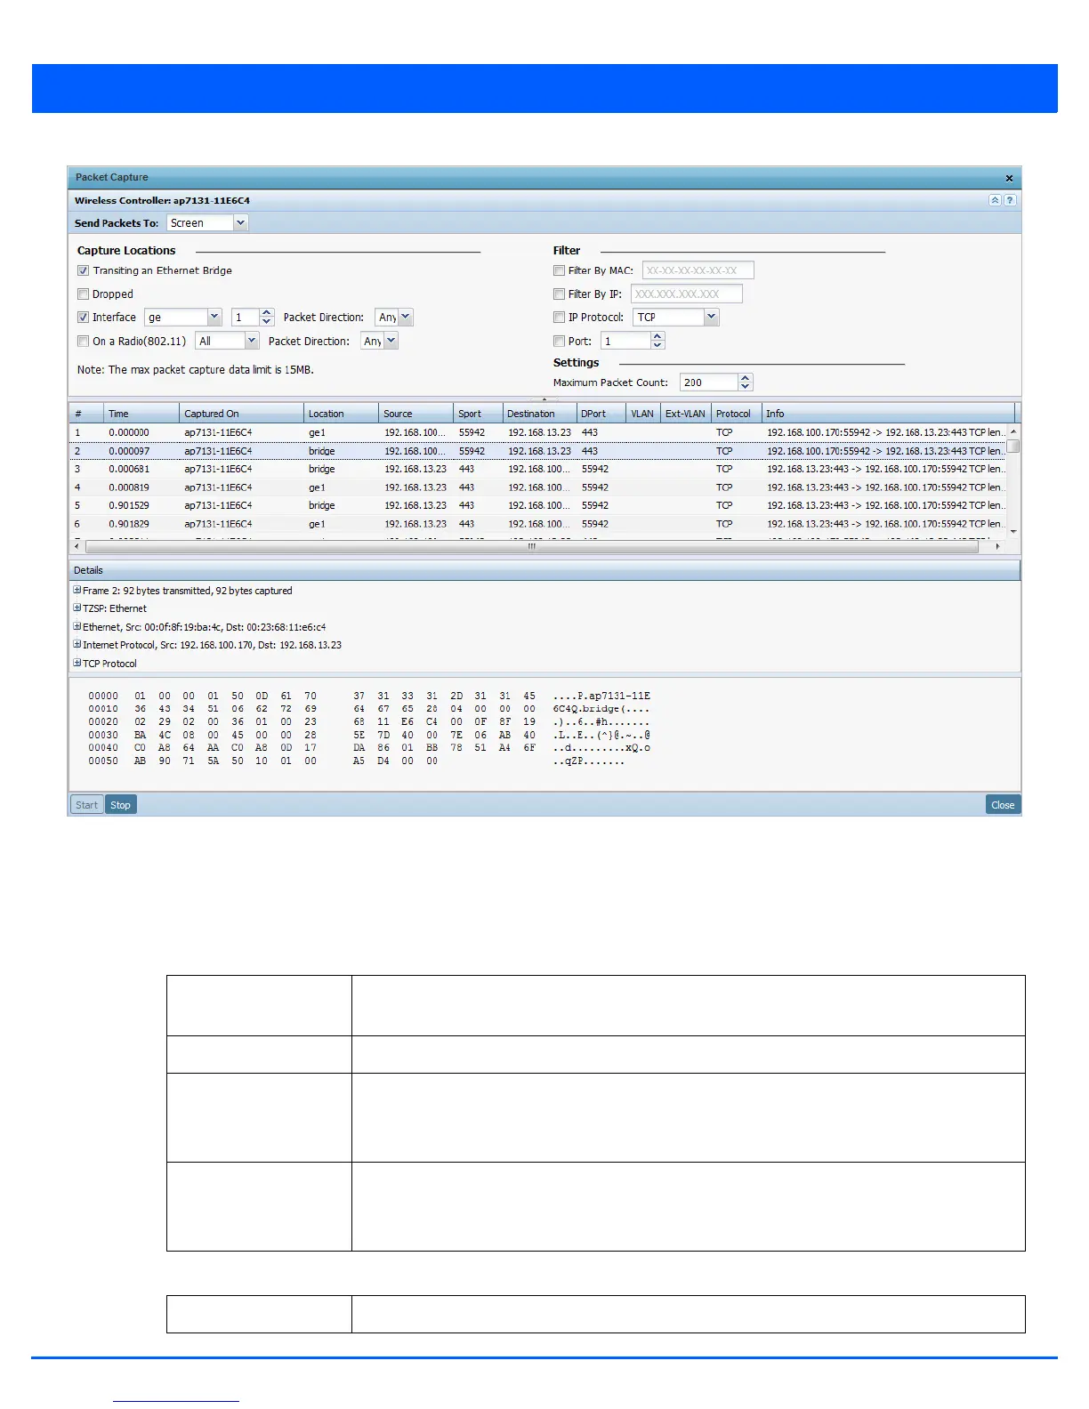Increase the Port value stepper
Image resolution: width=1089 pixels, height=1409 pixels.
click(x=657, y=336)
